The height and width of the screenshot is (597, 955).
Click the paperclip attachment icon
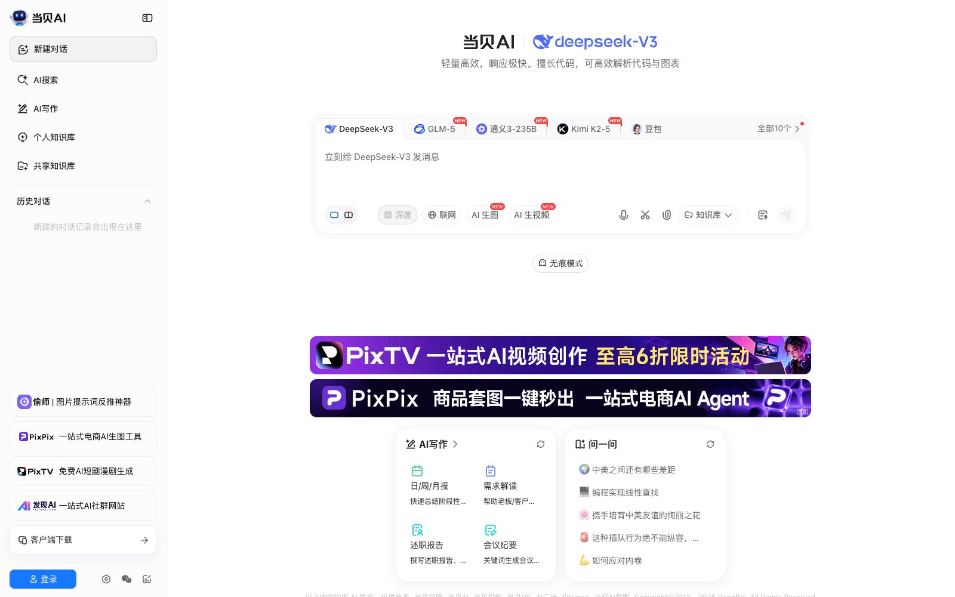[667, 215]
